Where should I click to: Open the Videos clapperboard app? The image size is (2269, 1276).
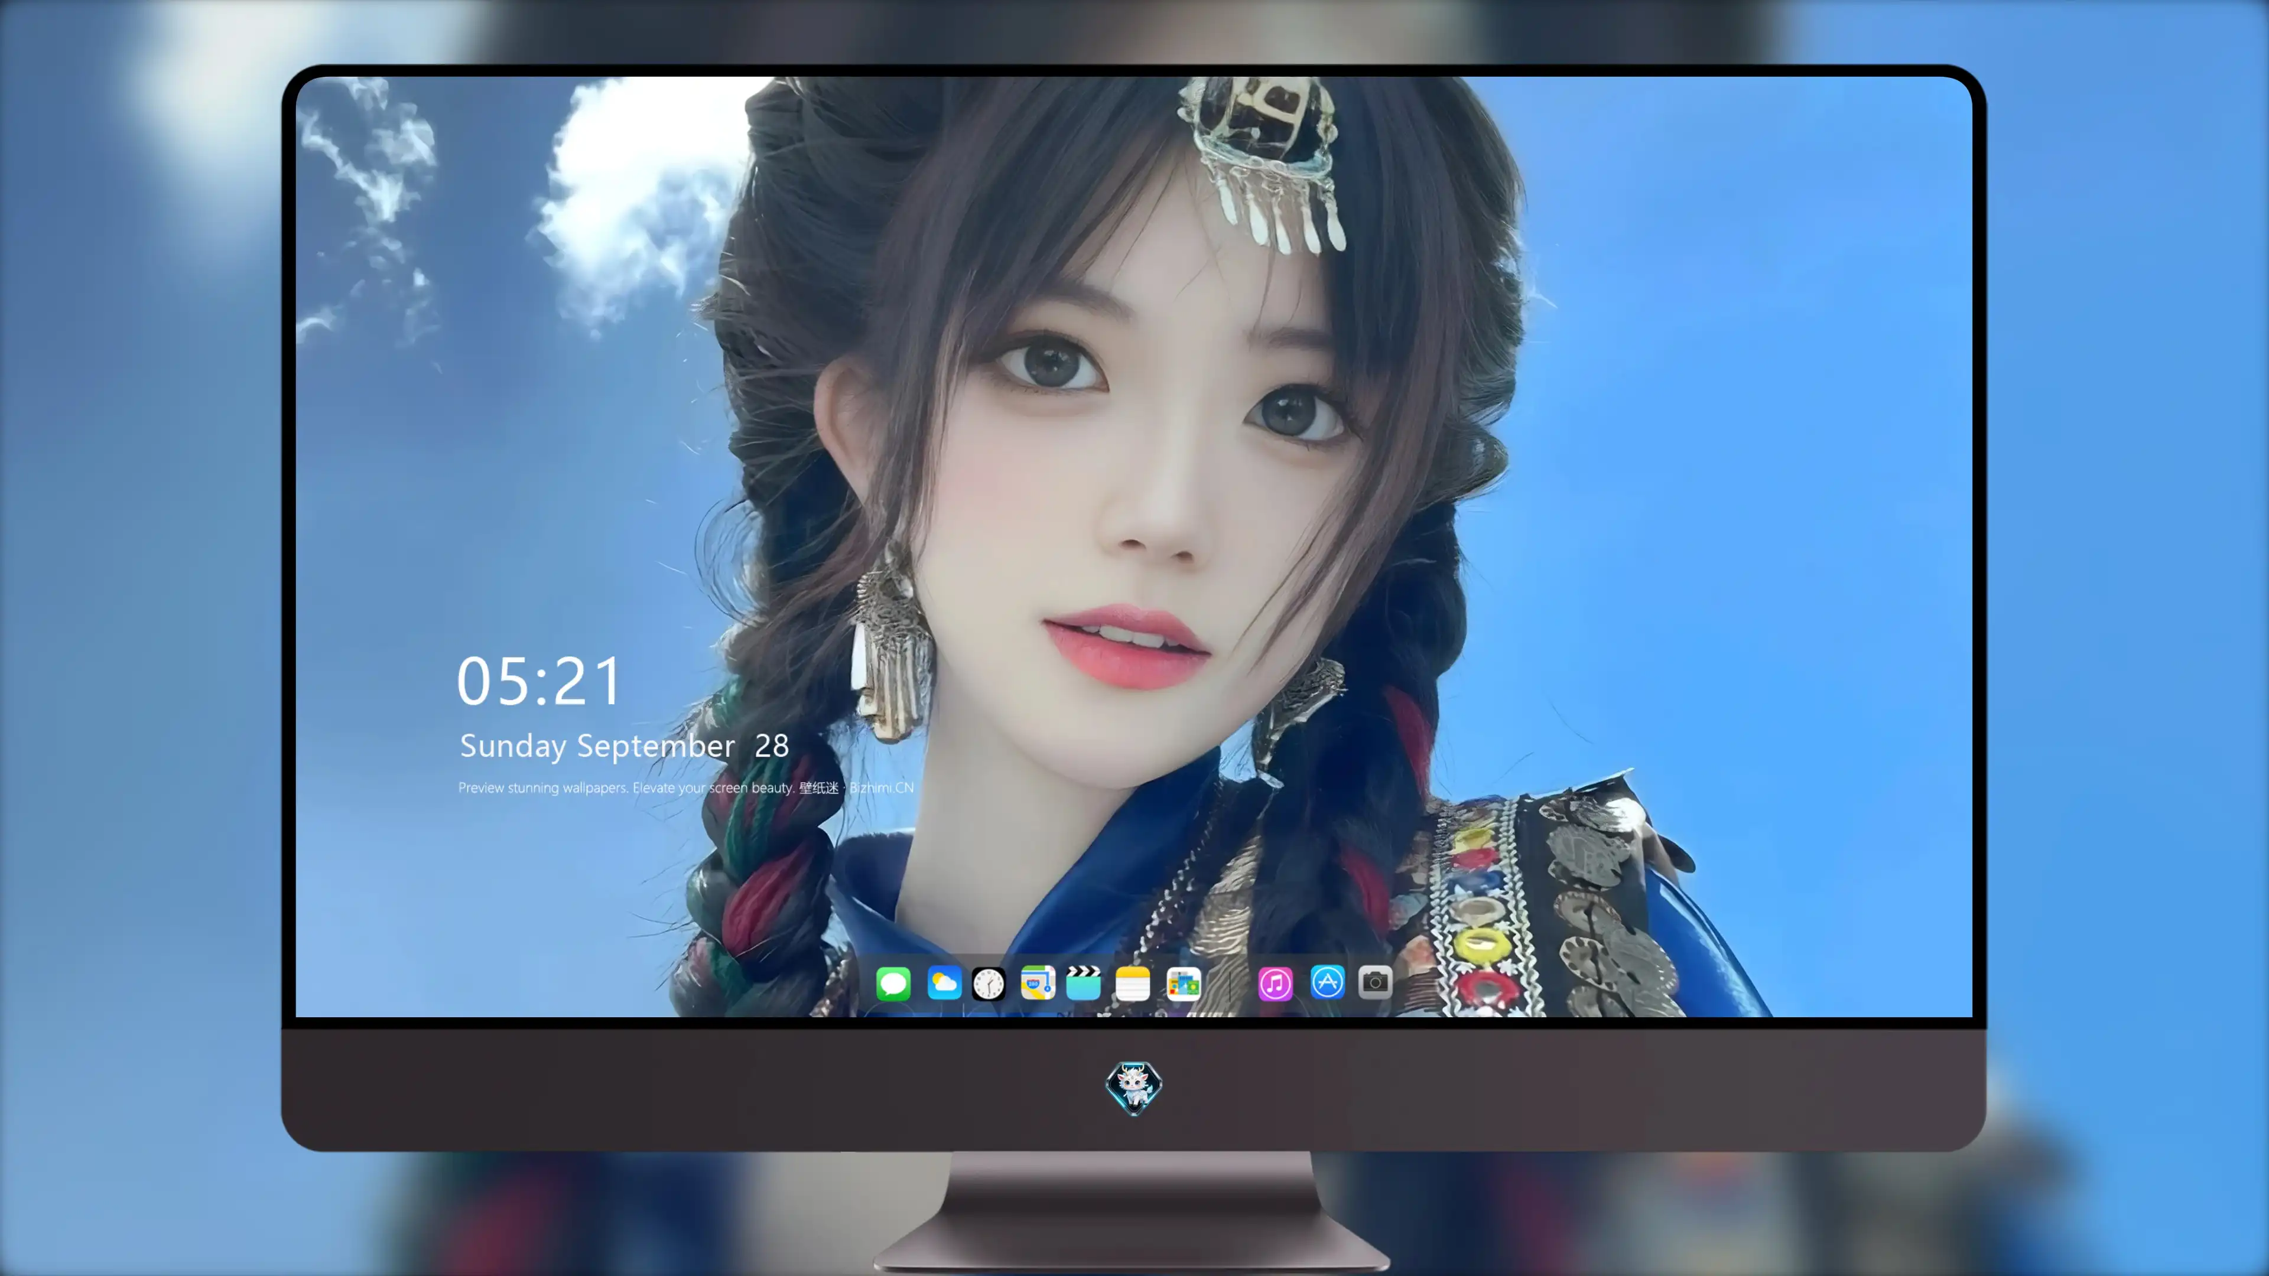click(1084, 983)
